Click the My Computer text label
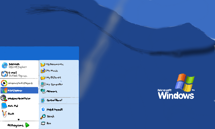The height and width of the screenshot is (129, 215). pos(54,84)
